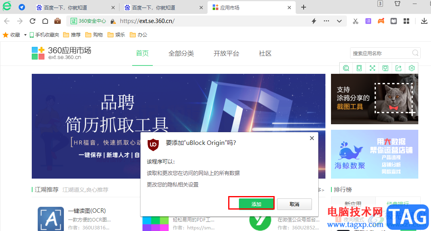Click the green phone tool icon
This screenshot has height=231, width=431.
[x=359, y=68]
